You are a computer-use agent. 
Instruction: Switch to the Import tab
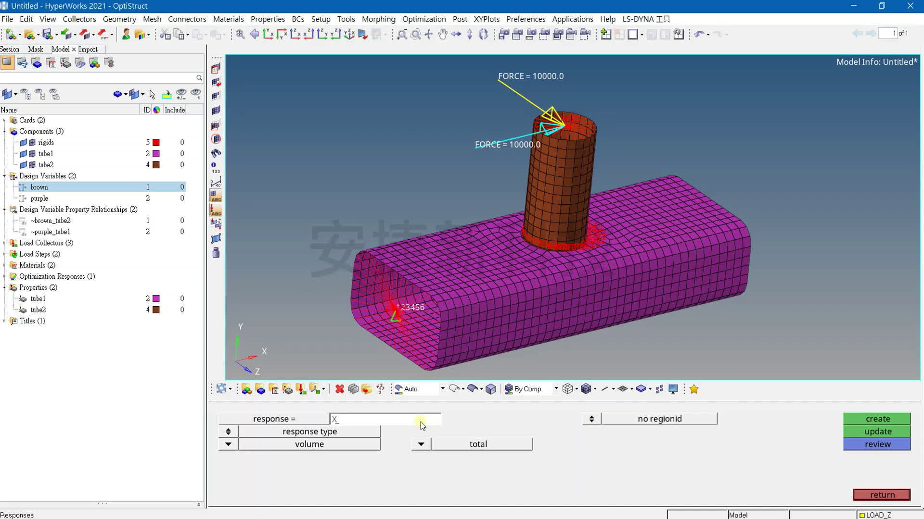coord(88,49)
